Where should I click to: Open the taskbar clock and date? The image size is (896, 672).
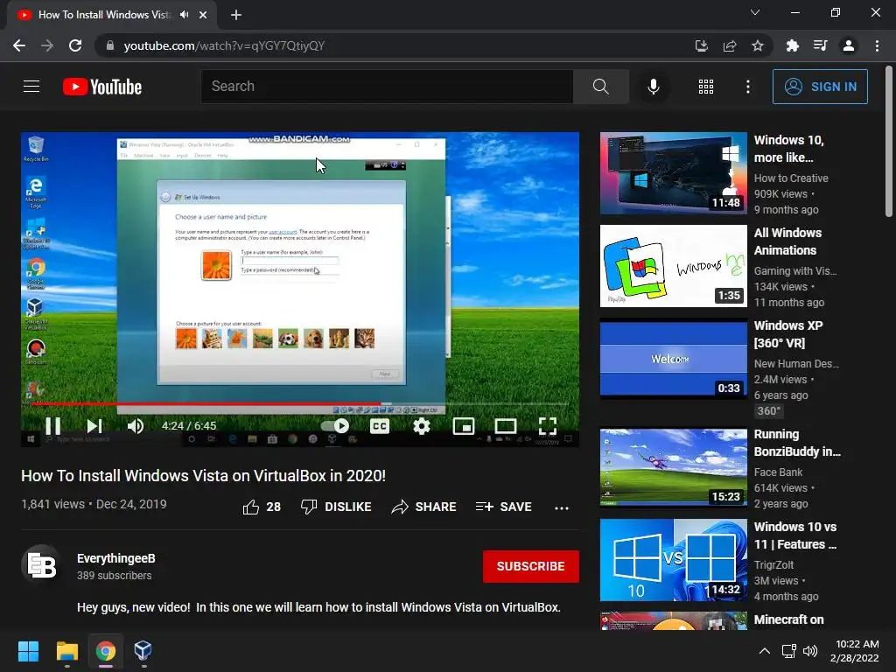[x=855, y=651]
